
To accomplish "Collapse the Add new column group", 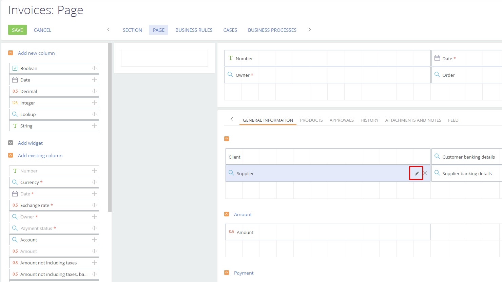I will 11,53.
